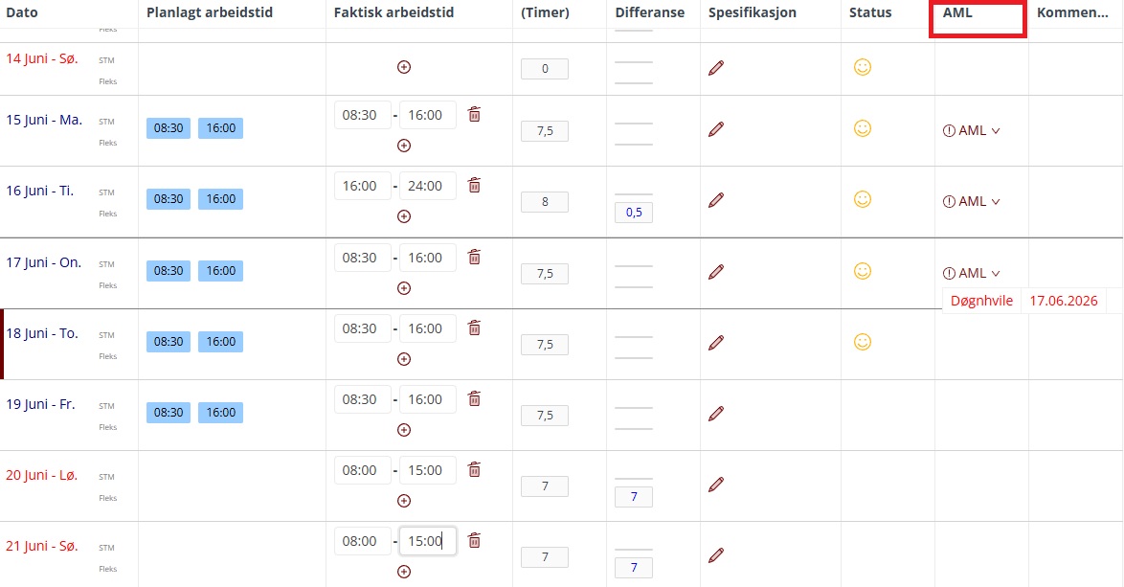
Task: Open specification pencil for 16 Juni
Action: (716, 200)
